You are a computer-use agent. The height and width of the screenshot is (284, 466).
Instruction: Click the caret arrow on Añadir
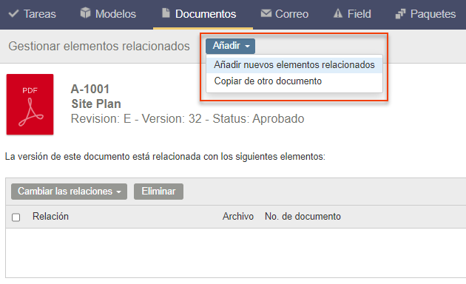247,47
